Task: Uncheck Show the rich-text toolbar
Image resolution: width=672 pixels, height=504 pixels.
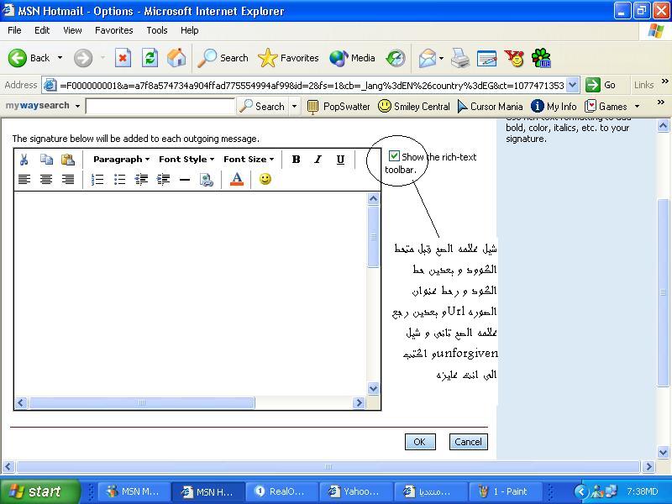Action: pyautogui.click(x=394, y=156)
